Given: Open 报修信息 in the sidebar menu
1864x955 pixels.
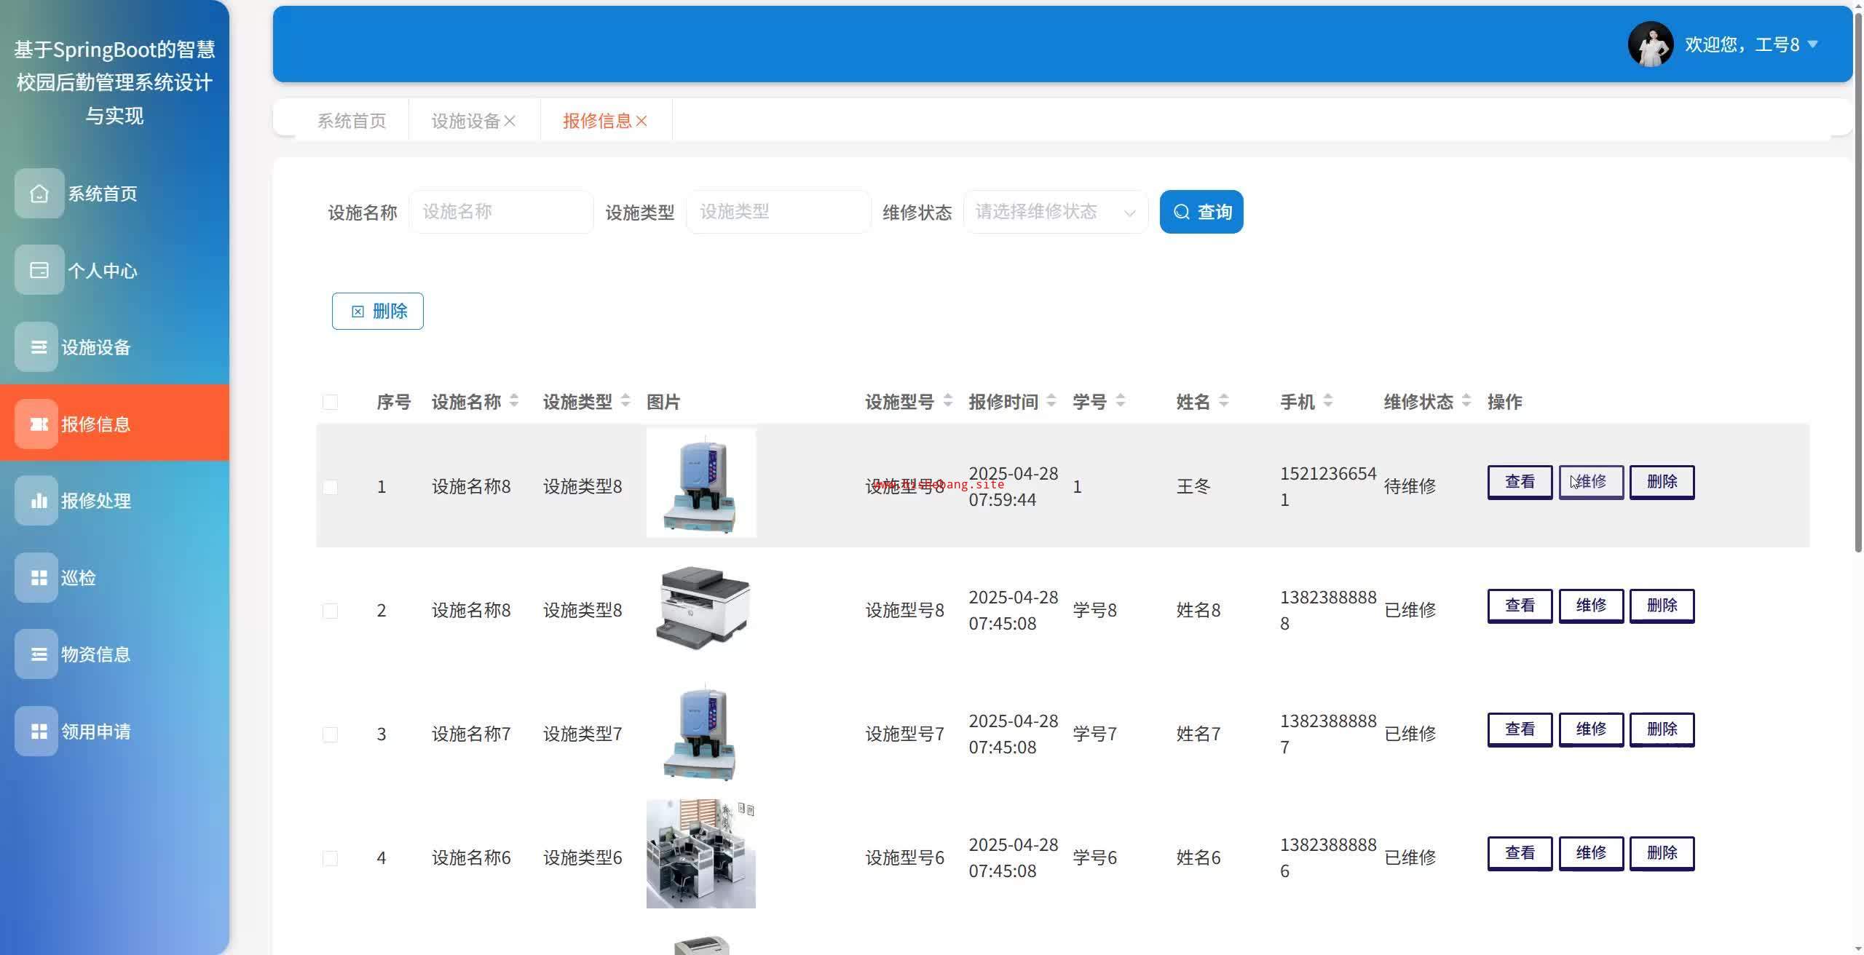Looking at the screenshot, I should pyautogui.click(x=95, y=424).
